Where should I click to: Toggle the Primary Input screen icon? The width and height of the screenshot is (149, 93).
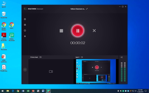(x=40, y=57)
